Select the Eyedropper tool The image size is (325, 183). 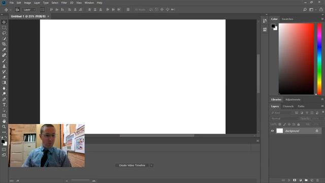click(4, 50)
